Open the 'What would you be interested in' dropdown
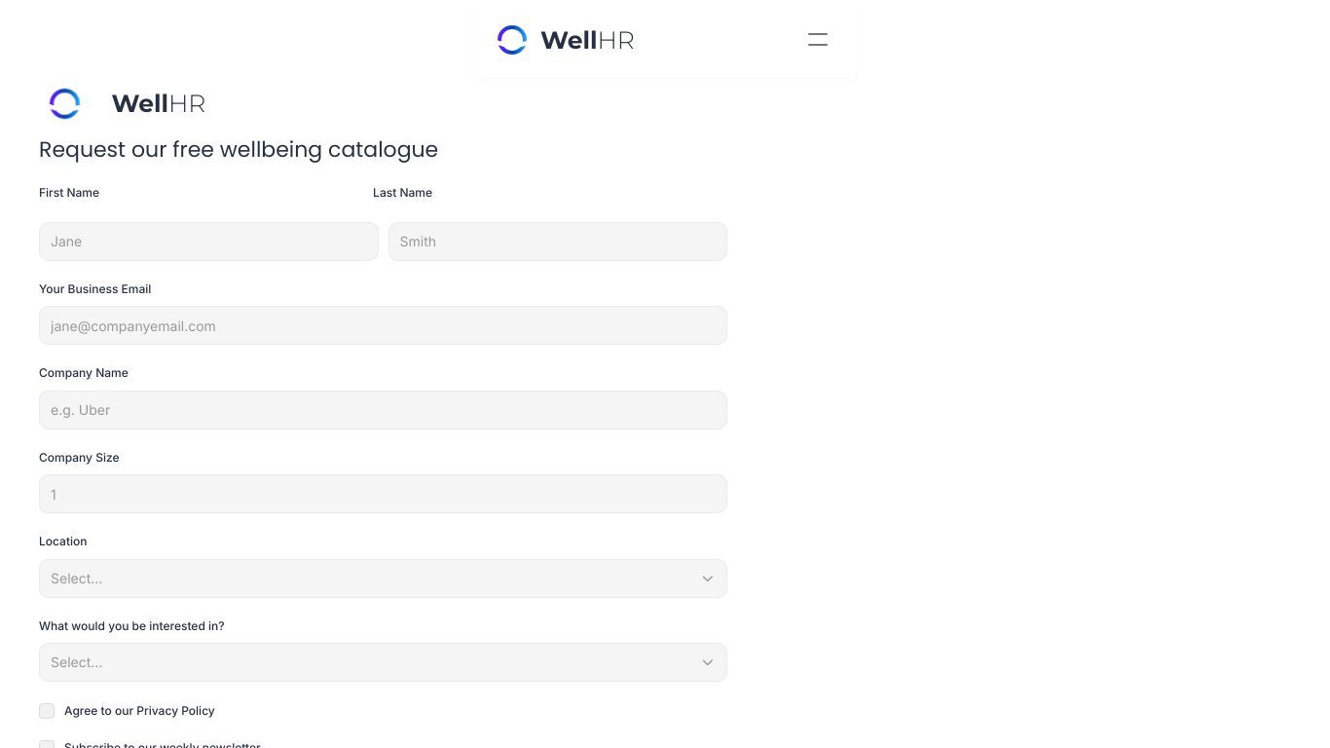This screenshot has width=1330, height=748. (x=383, y=662)
